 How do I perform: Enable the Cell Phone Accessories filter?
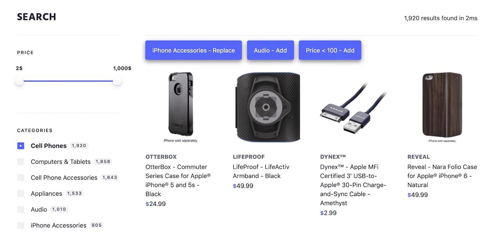coord(20,177)
